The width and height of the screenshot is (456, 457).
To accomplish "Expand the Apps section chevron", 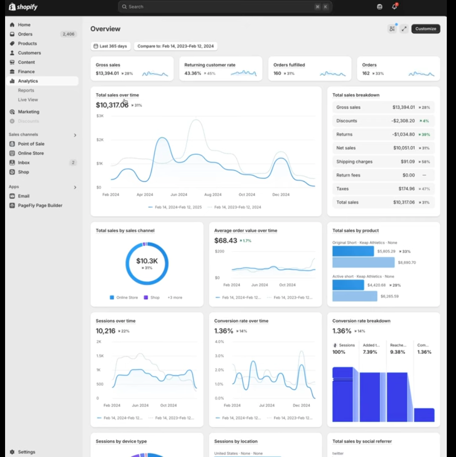I will click(75, 187).
